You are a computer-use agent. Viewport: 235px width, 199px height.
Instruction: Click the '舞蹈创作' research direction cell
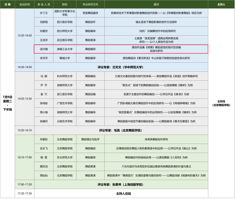(91, 22)
